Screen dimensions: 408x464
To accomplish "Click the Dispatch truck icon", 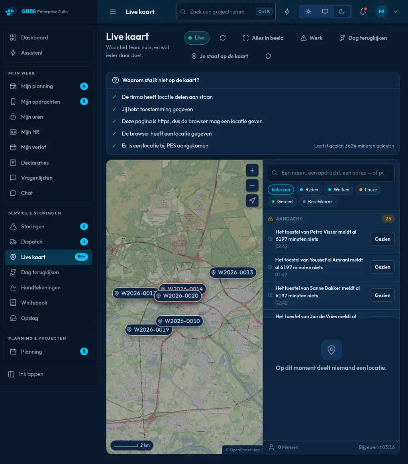I will 13,242.
